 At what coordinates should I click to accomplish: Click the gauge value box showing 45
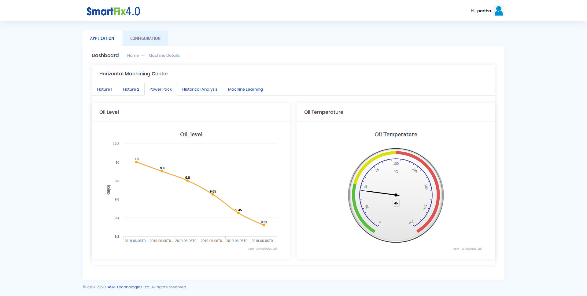(396, 203)
